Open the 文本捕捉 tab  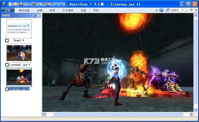pos(68,10)
